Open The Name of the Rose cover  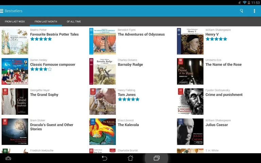(x=190, y=71)
